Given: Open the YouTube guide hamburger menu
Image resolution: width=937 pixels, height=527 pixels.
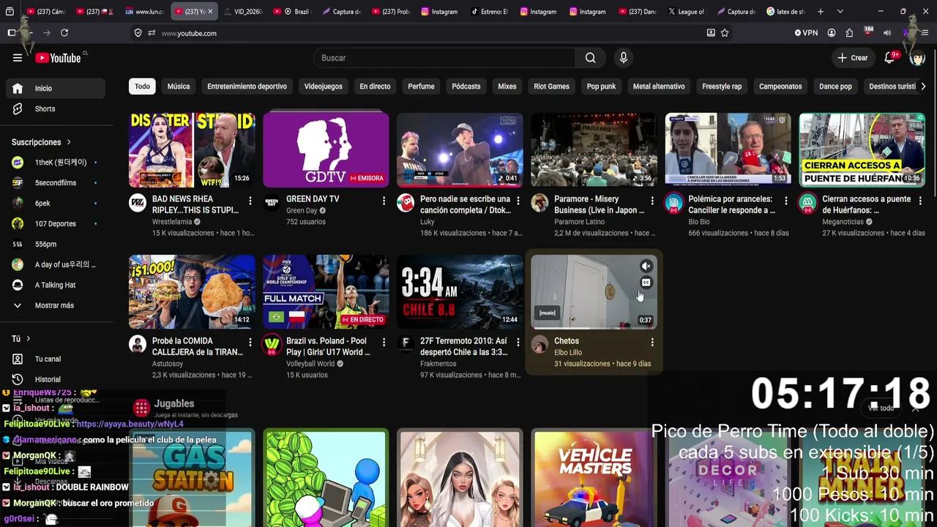Looking at the screenshot, I should tap(18, 58).
